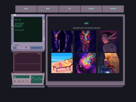Play the music player track
This screenshot has width=136, height=102.
(19, 81)
